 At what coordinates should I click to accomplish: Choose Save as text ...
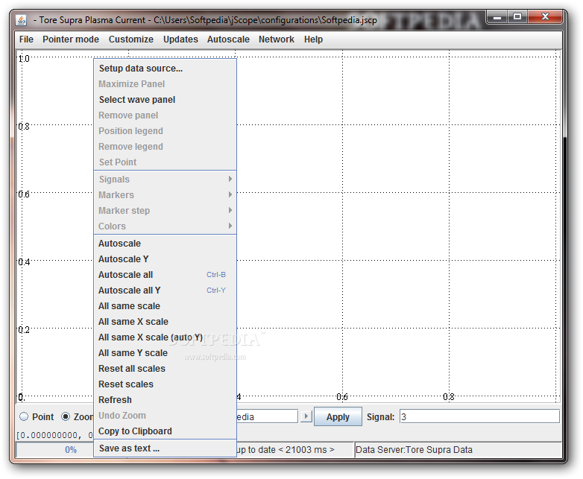(x=165, y=448)
